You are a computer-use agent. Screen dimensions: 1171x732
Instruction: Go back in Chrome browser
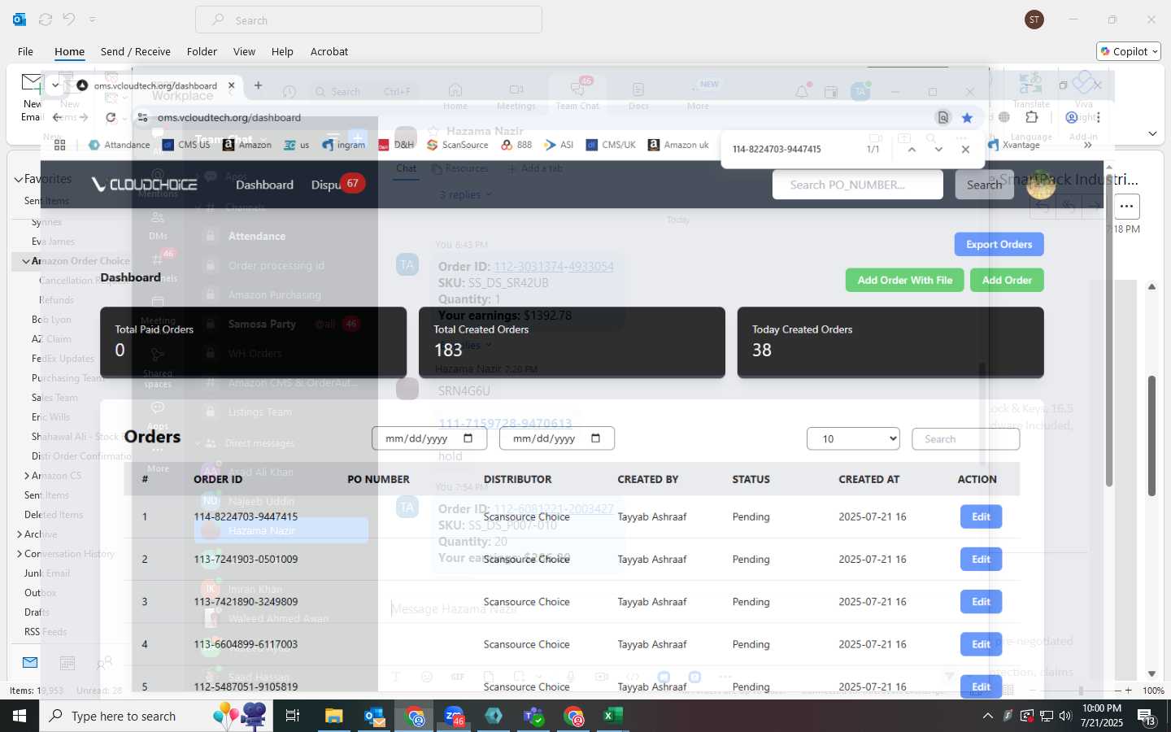59,118
